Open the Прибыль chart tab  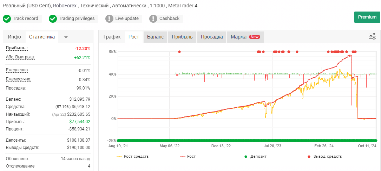pyautogui.click(x=182, y=37)
